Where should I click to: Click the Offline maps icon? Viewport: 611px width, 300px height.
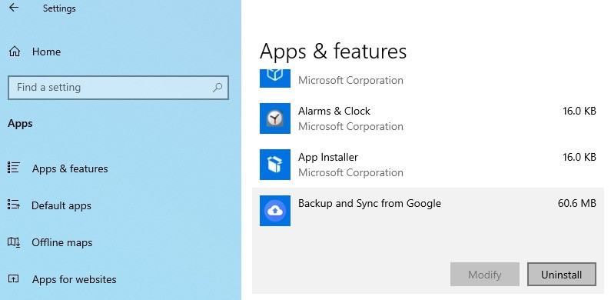tap(14, 242)
